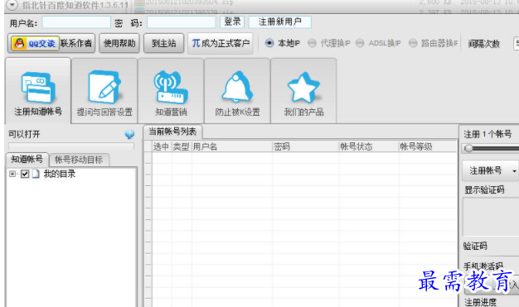
Task: Click the 密码 input field
Action: coord(182,22)
